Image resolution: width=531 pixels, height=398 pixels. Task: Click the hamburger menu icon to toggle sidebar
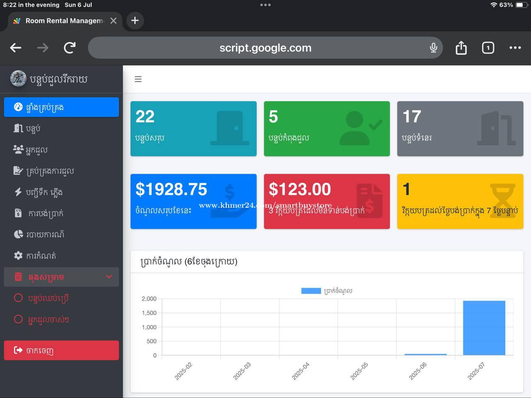pyautogui.click(x=138, y=79)
